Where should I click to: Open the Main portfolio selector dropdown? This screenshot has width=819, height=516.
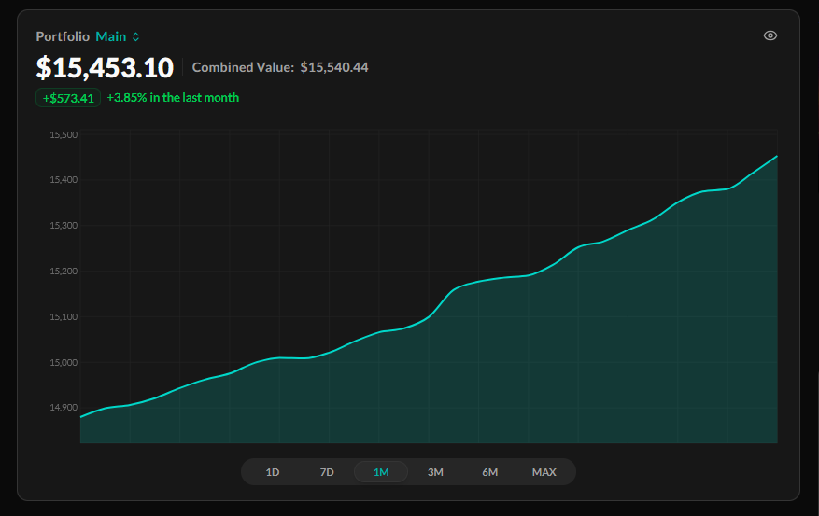pyautogui.click(x=118, y=36)
